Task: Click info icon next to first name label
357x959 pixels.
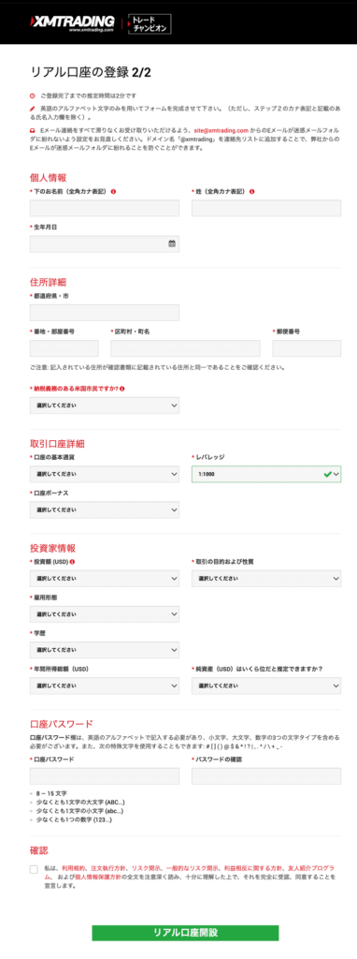Action: [113, 191]
